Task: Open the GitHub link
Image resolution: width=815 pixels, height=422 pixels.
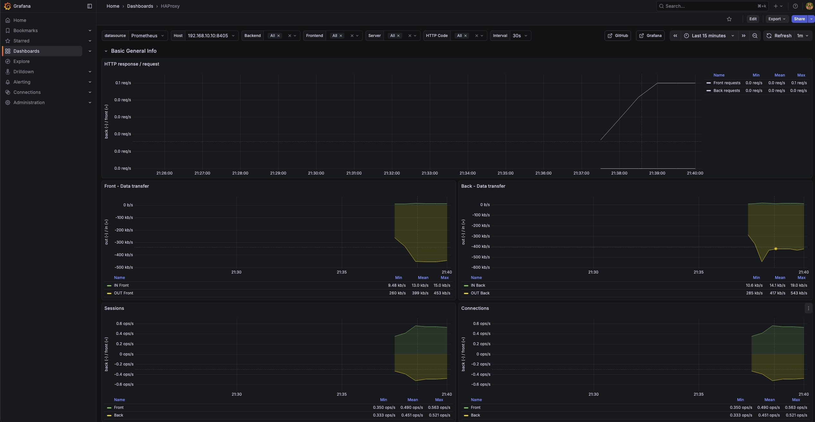Action: (618, 36)
